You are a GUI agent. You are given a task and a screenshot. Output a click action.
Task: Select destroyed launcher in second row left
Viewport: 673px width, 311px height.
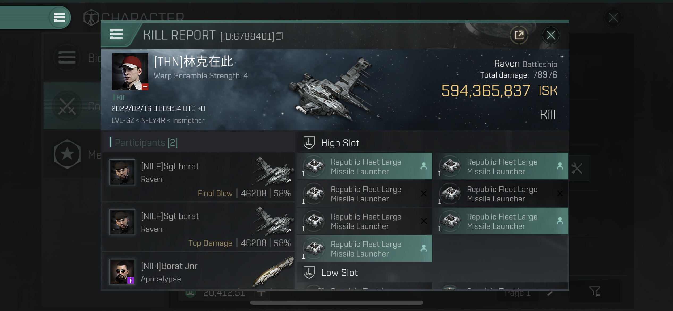click(x=364, y=194)
